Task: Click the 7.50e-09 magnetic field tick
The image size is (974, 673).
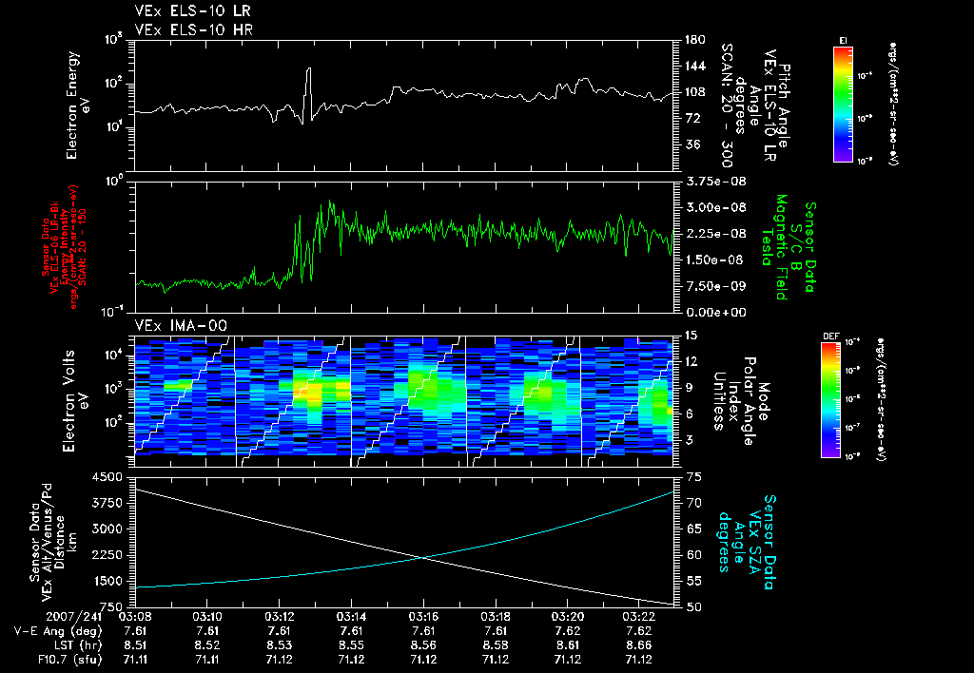Action: click(x=715, y=286)
